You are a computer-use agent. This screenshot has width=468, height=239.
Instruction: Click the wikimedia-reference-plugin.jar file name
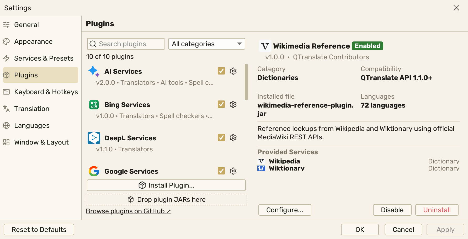coord(306,109)
